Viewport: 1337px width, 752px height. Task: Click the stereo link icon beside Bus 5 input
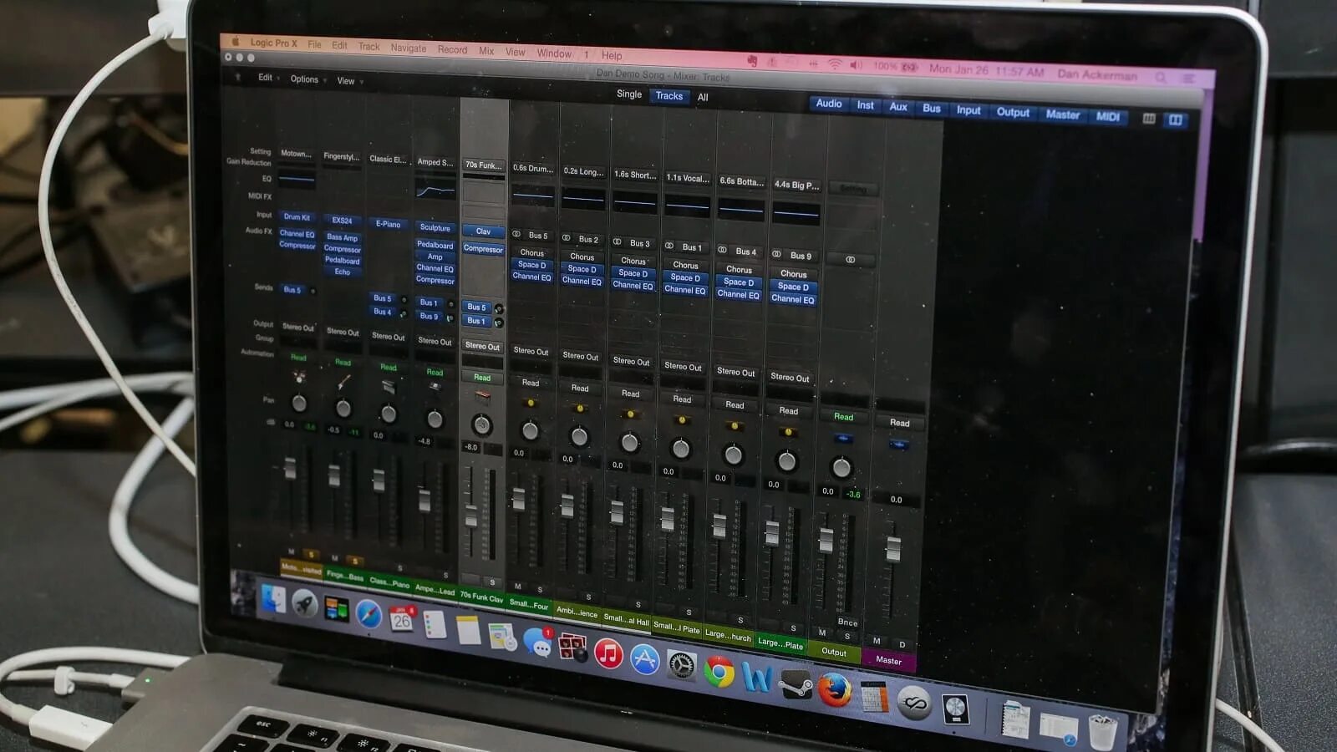pos(516,234)
